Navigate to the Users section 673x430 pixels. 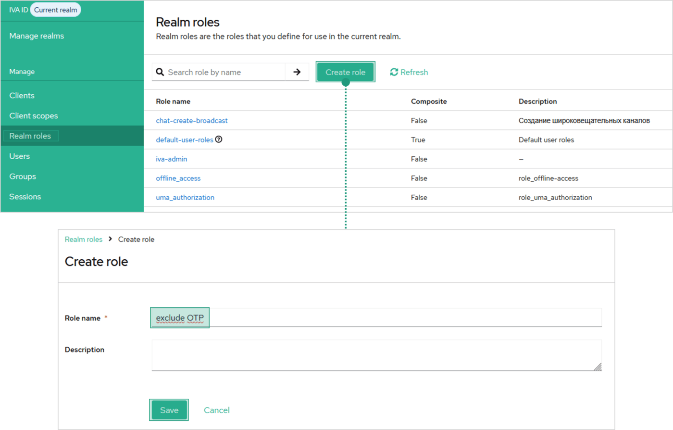pyautogui.click(x=20, y=156)
